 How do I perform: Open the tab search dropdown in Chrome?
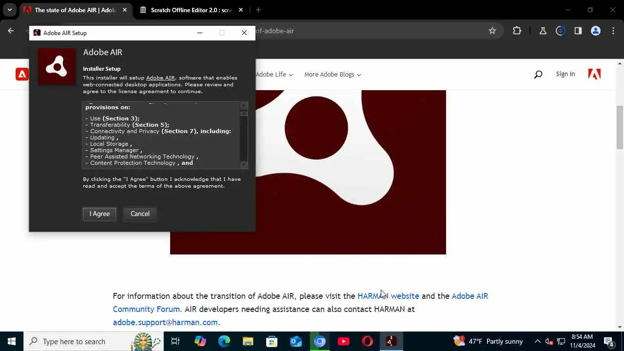point(9,10)
